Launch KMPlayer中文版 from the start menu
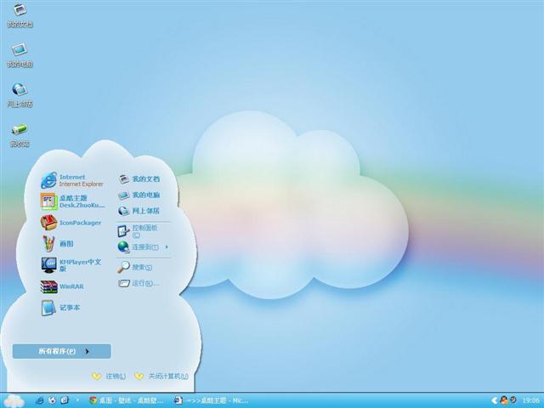544x408 pixels. tap(71, 265)
